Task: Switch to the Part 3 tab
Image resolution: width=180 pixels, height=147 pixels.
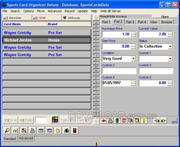Action: pos(130,22)
